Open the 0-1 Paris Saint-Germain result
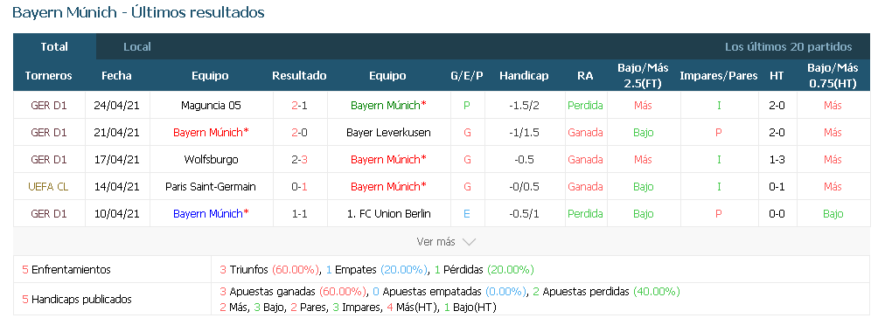This screenshot has height=325, width=885. 299,187
